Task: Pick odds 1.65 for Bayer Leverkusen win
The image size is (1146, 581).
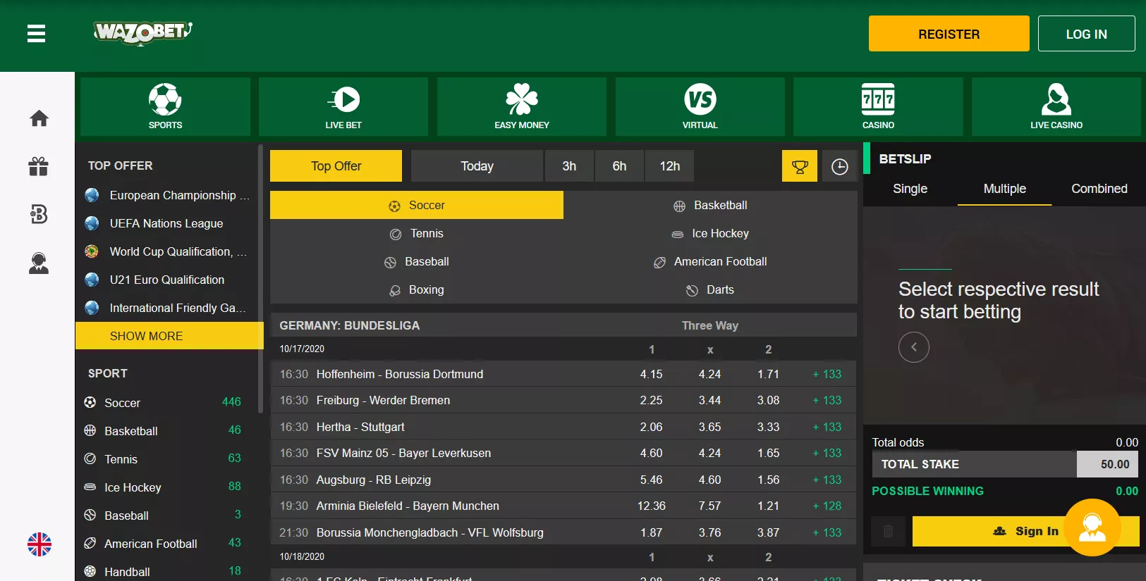Action: click(768, 453)
